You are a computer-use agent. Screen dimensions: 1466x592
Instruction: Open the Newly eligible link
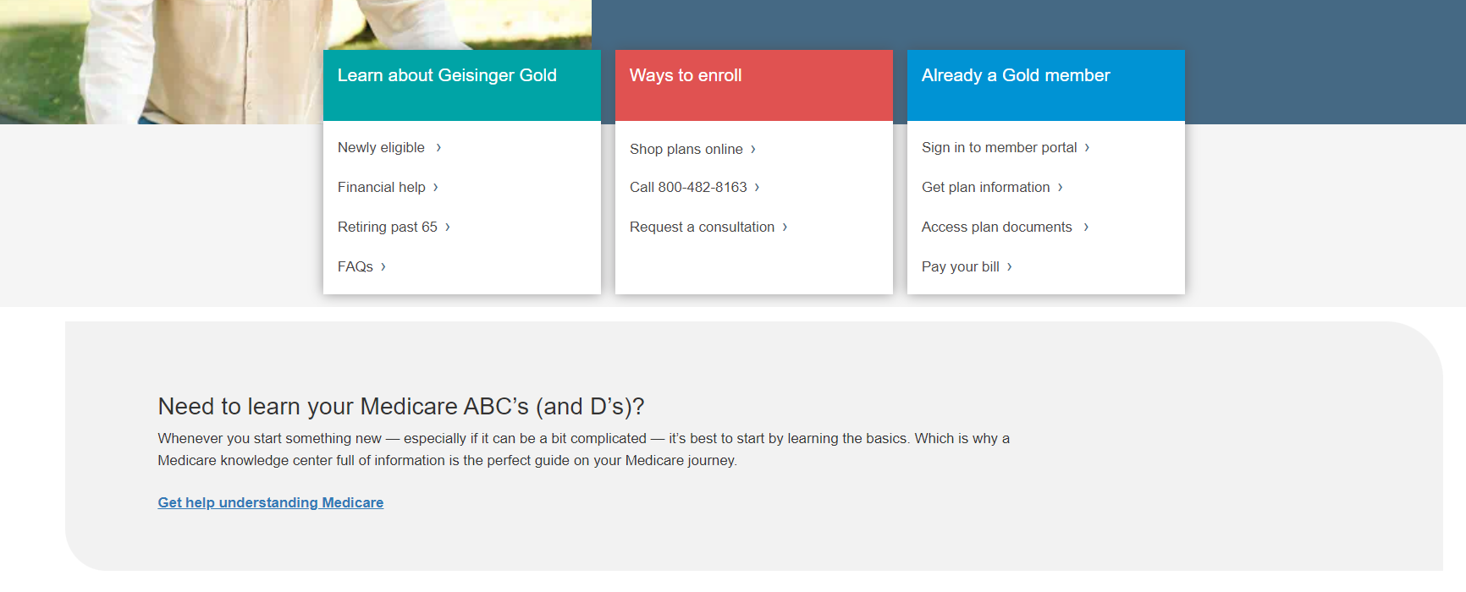click(x=381, y=147)
